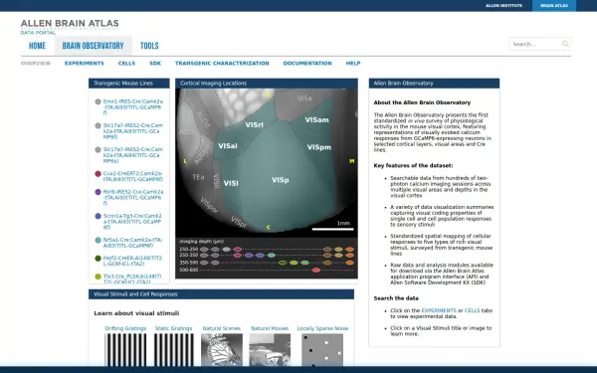597x373 pixels.
Task: Select brown marker in 350-500 depth row
Action: click(327, 263)
